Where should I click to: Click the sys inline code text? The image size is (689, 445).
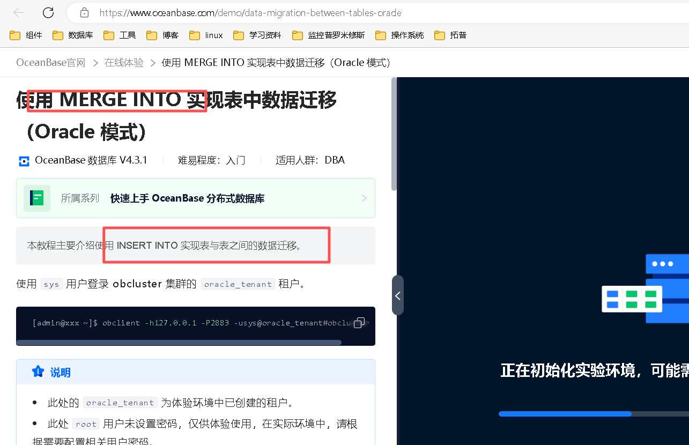51,284
